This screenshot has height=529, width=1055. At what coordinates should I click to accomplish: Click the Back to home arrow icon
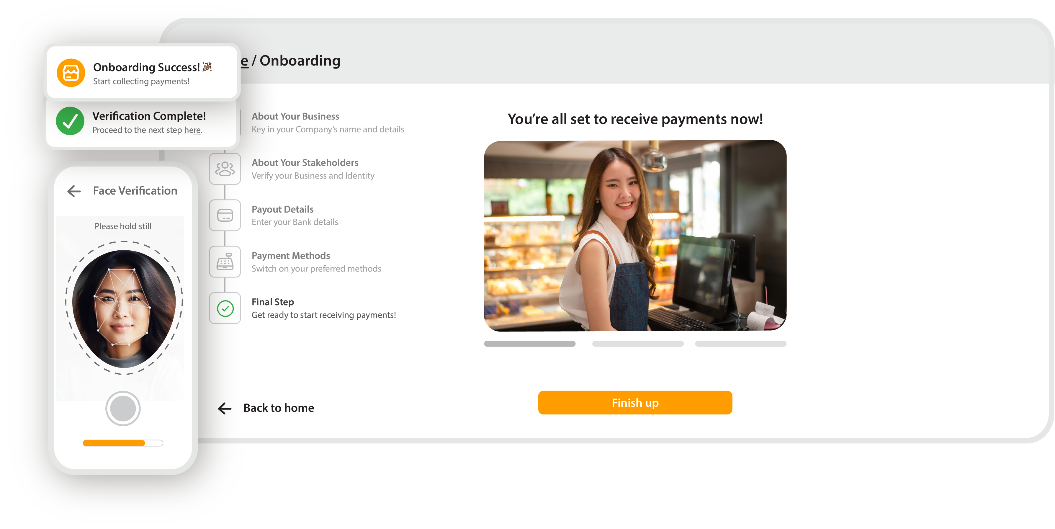click(225, 408)
